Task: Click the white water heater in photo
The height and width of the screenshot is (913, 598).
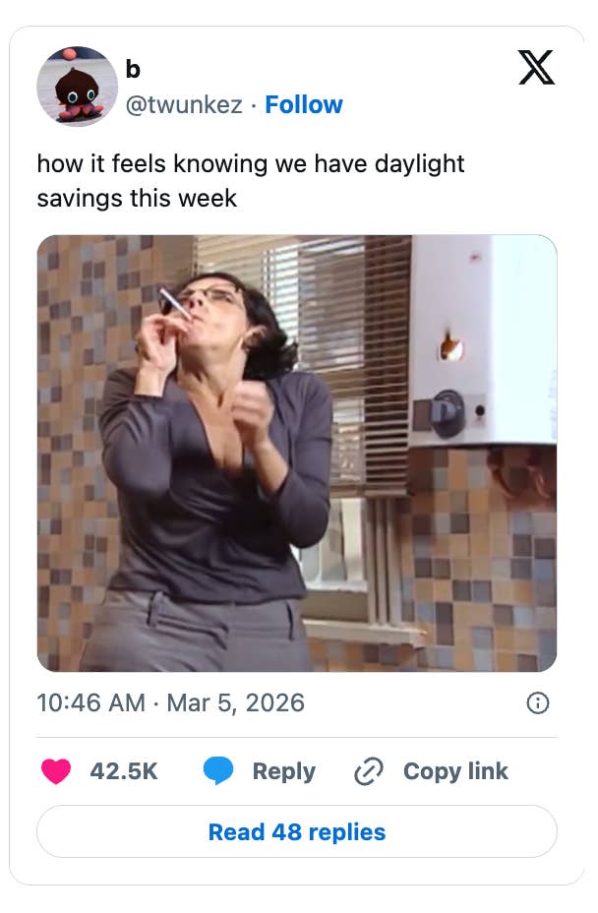Action: [x=482, y=339]
